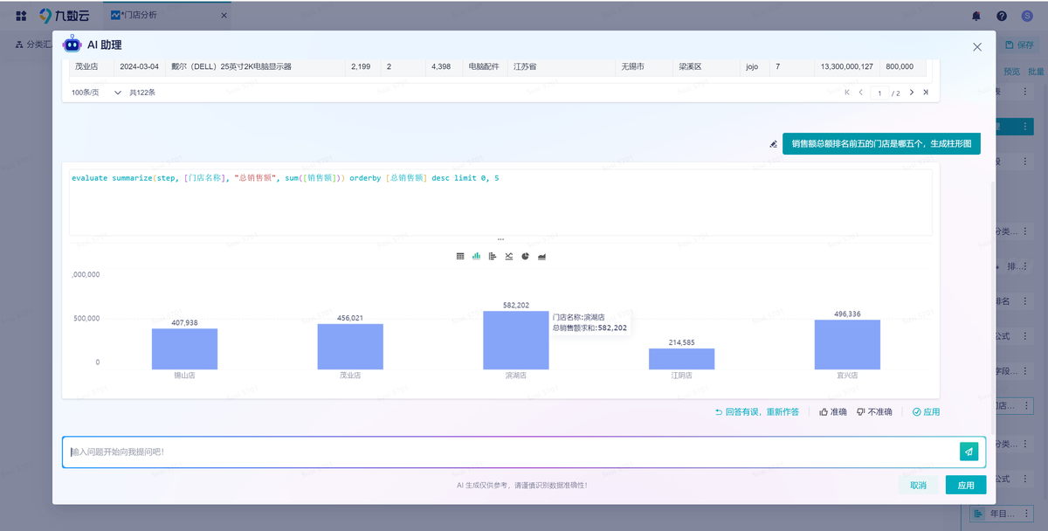
Task: Click the 滨湖店 bar in the chart
Action: pyautogui.click(x=515, y=341)
